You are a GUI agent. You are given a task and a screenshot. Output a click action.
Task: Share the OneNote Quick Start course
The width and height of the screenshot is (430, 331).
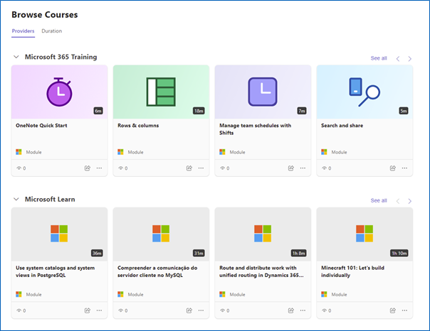point(87,168)
